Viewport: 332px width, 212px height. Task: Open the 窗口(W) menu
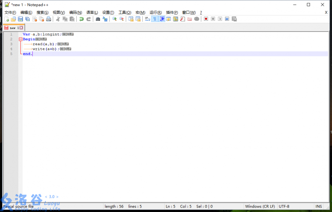189,12
